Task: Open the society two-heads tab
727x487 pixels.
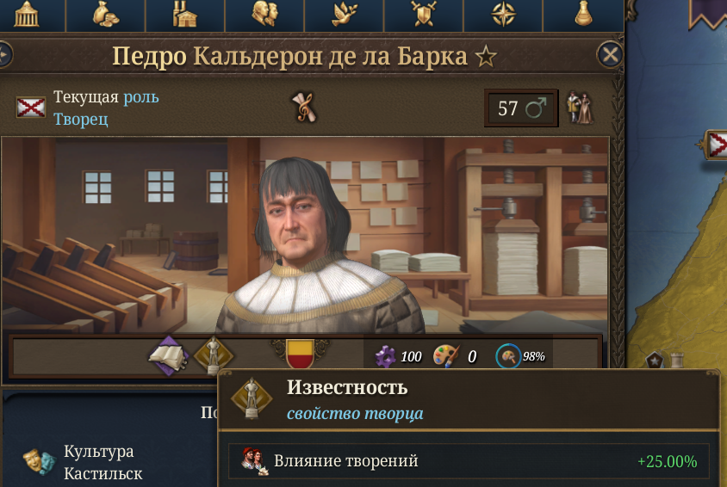Action: [264, 14]
